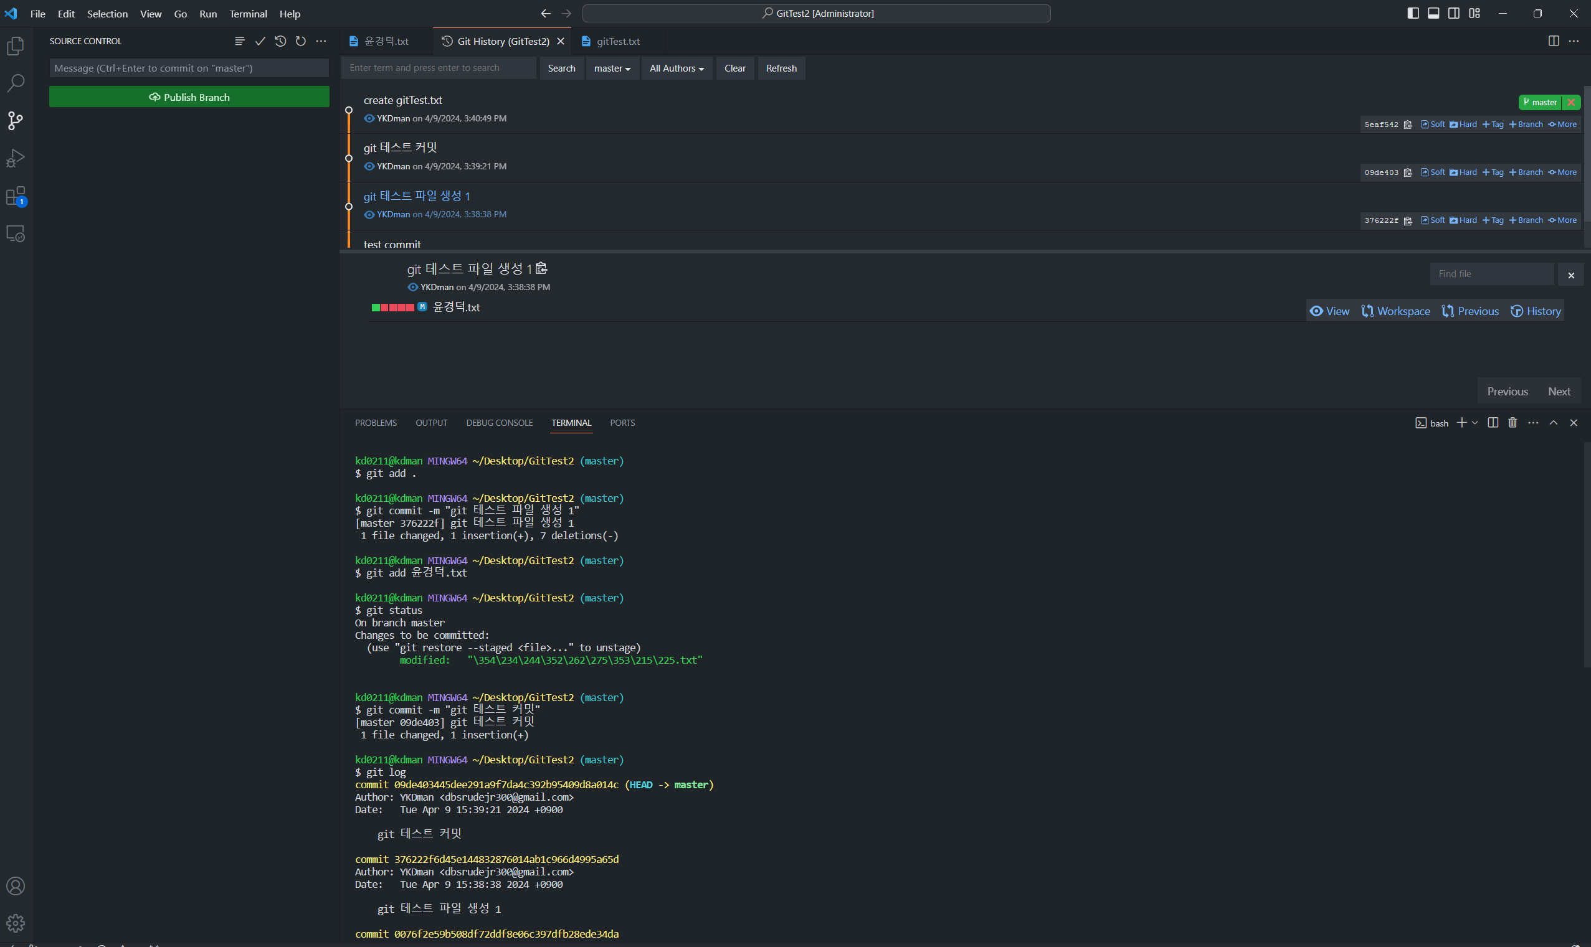Image resolution: width=1591 pixels, height=947 pixels.
Task: Open the master branch dropdown
Action: pos(612,68)
